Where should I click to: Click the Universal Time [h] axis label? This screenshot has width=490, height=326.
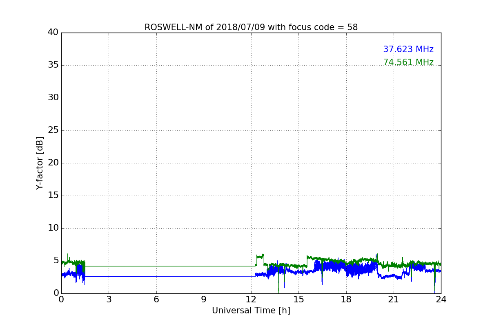click(251, 311)
